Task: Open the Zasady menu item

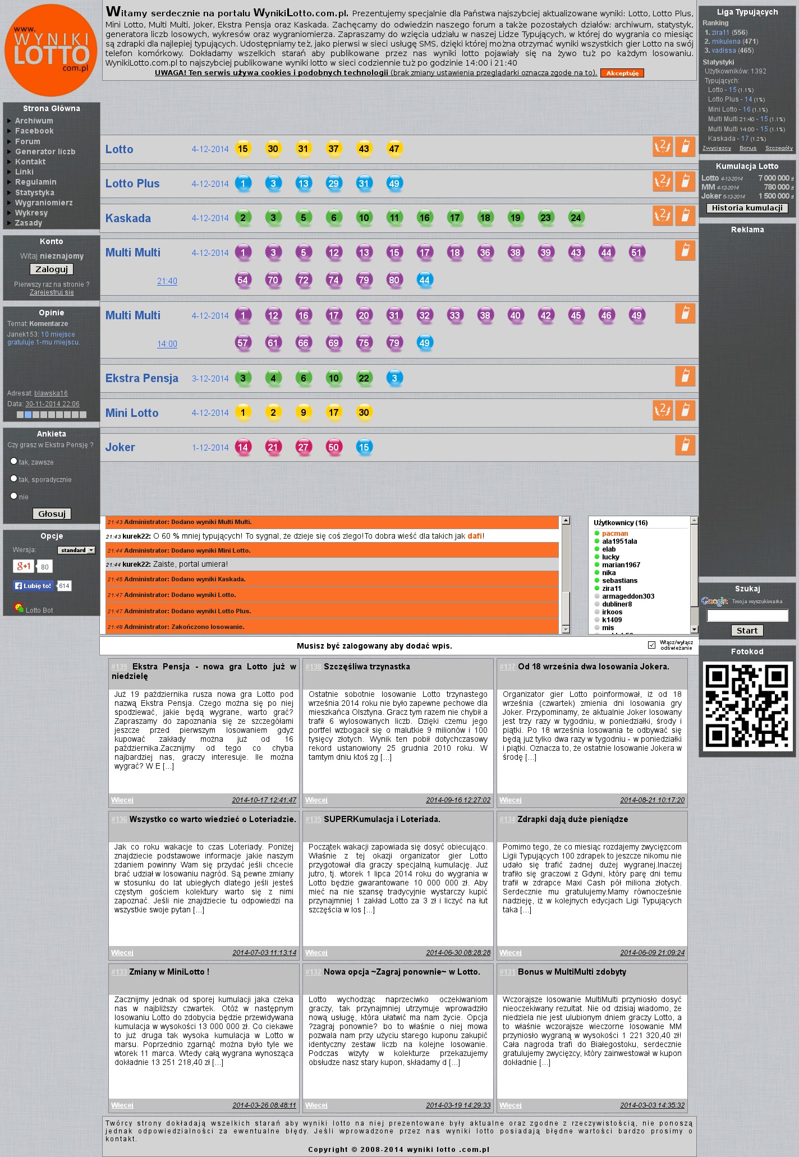Action: [x=29, y=223]
